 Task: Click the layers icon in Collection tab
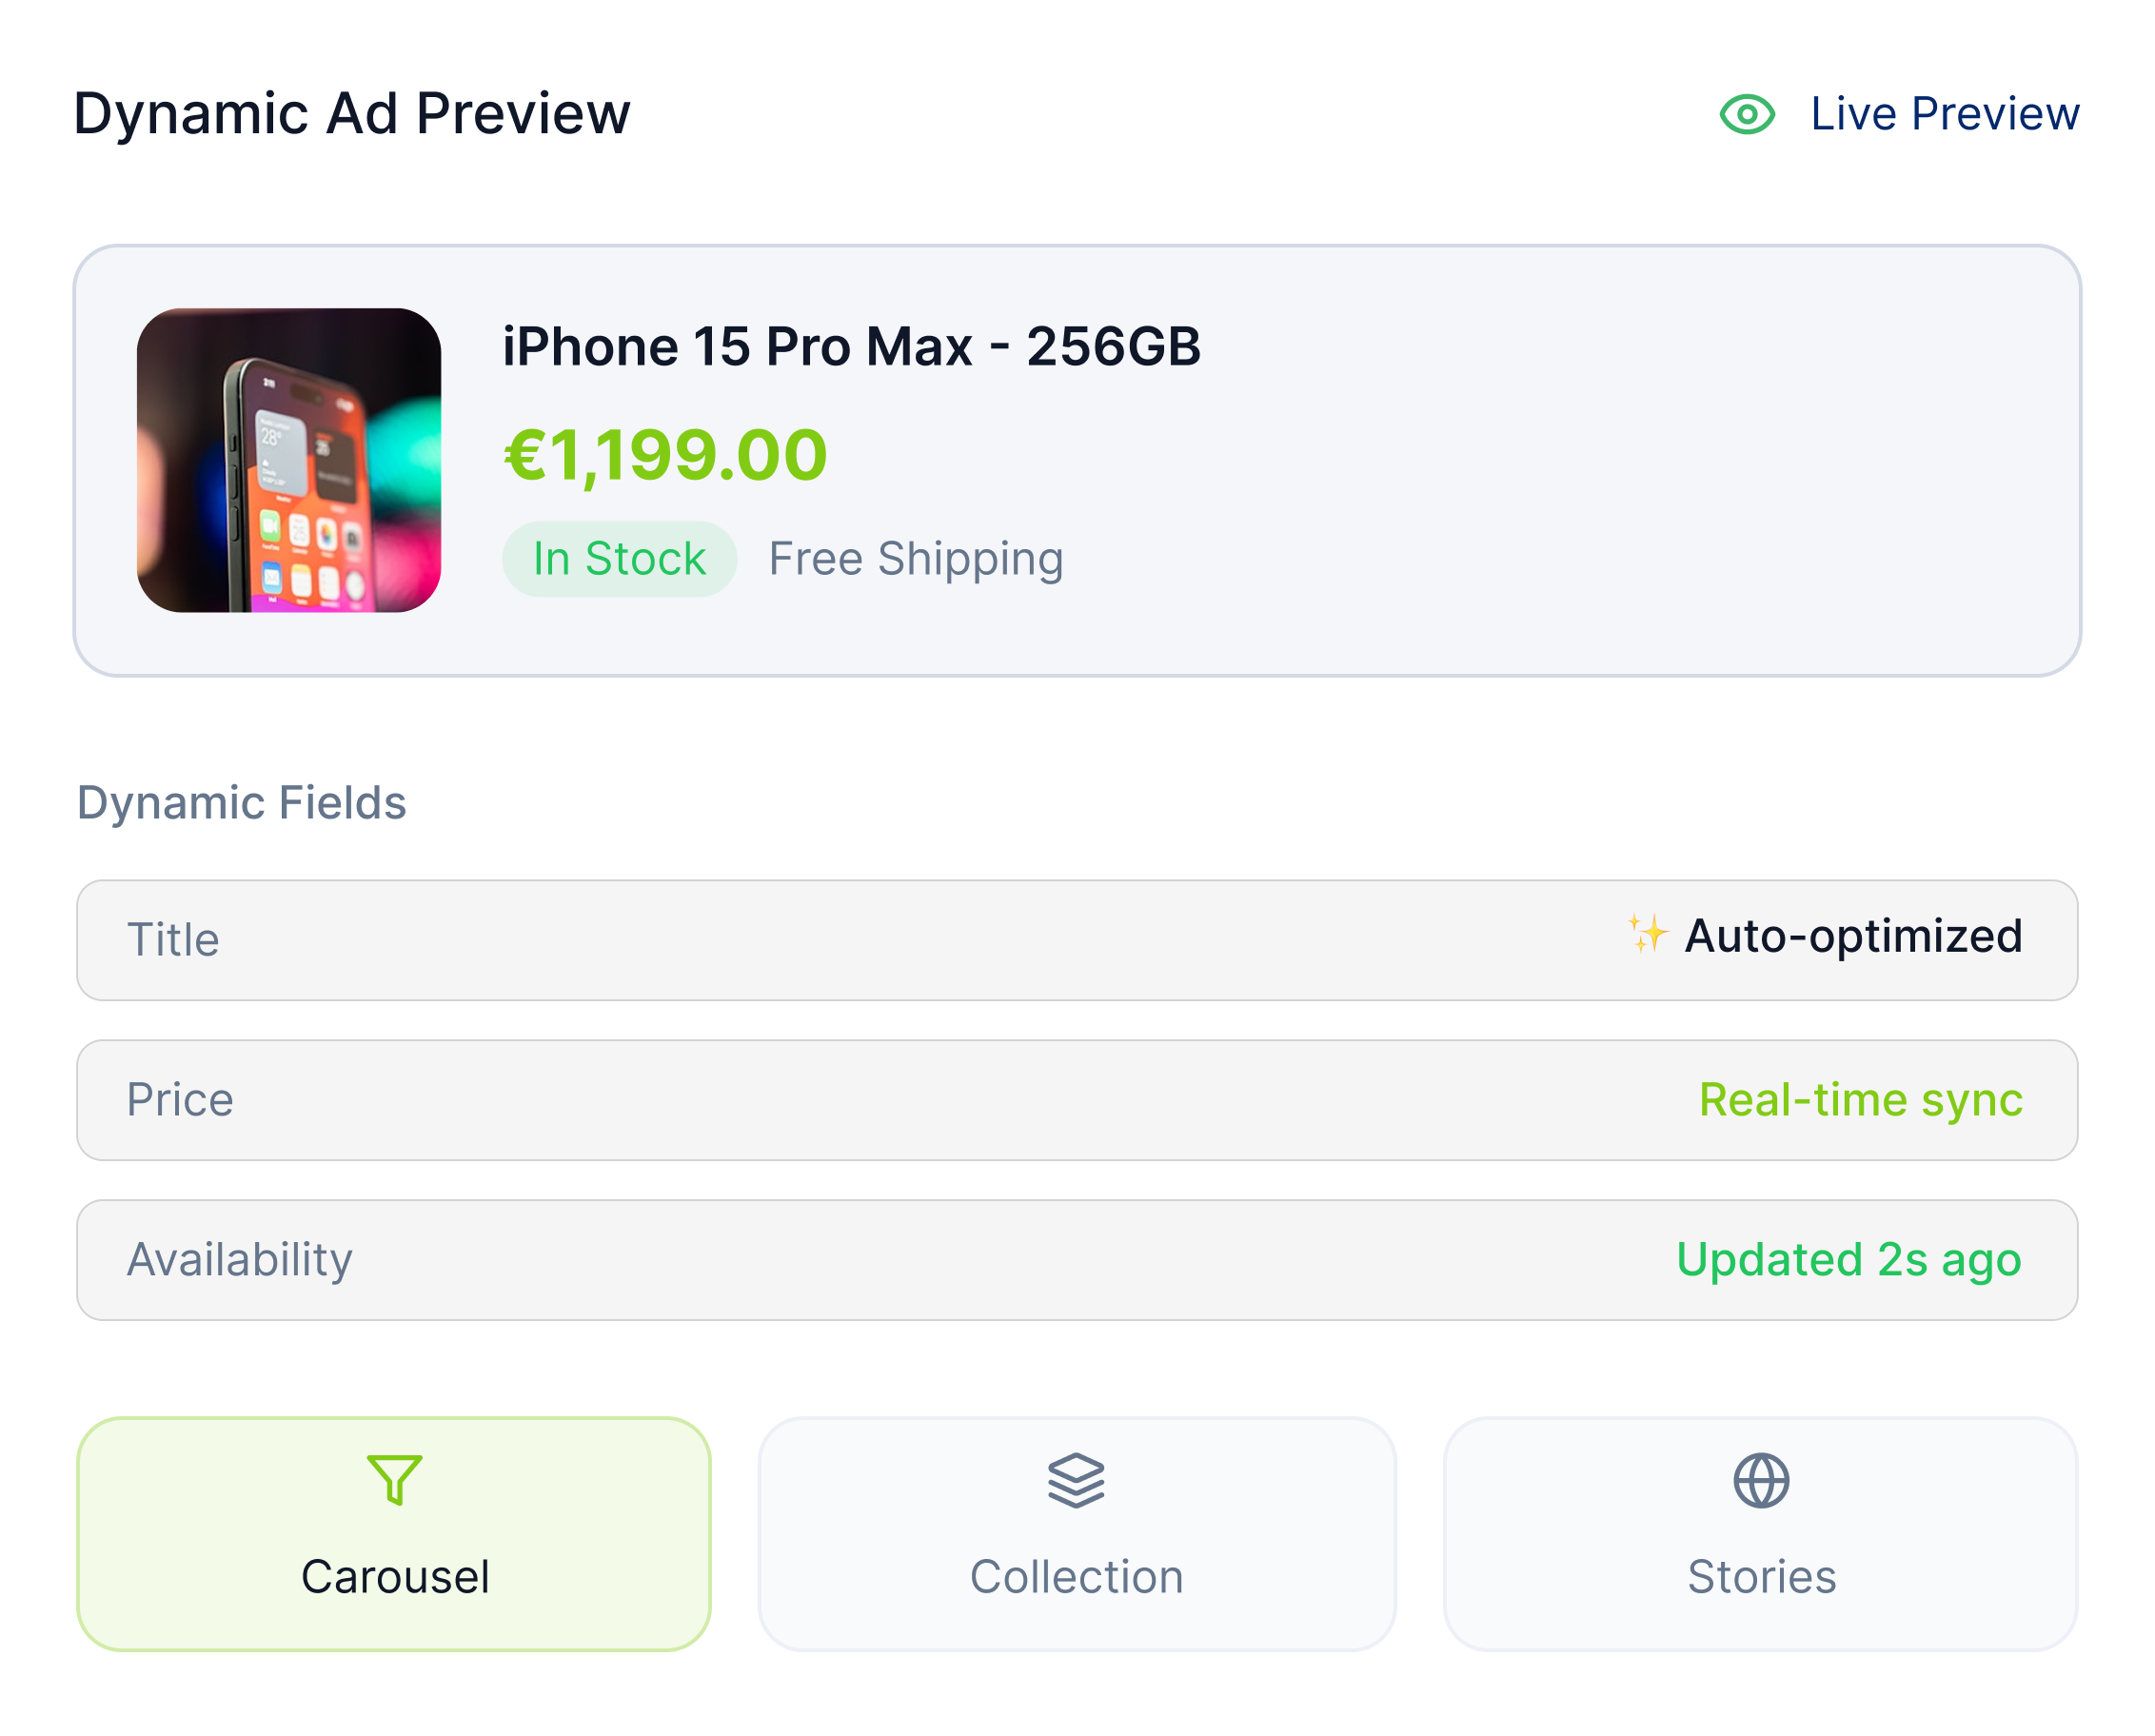[1076, 1480]
